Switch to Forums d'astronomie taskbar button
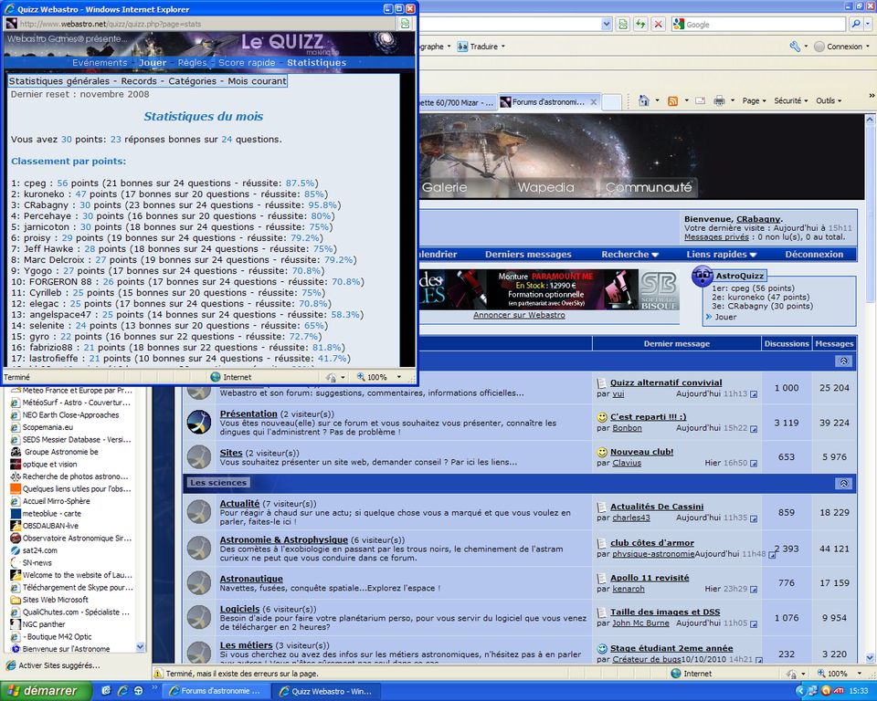 [x=215, y=691]
